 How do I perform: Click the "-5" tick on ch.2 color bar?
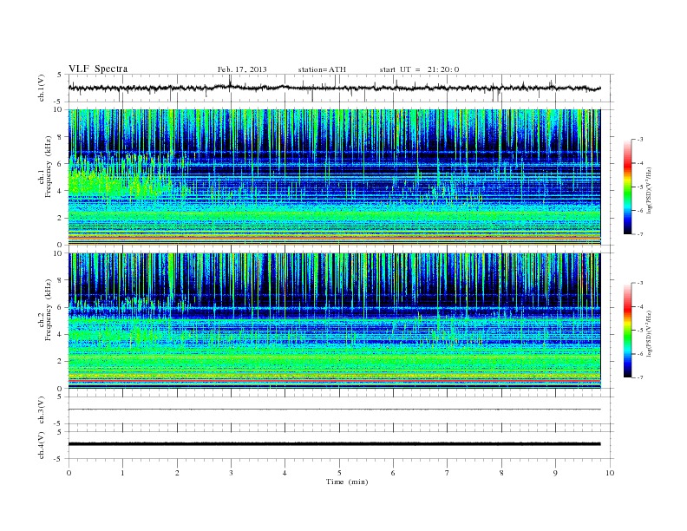pyautogui.click(x=640, y=331)
